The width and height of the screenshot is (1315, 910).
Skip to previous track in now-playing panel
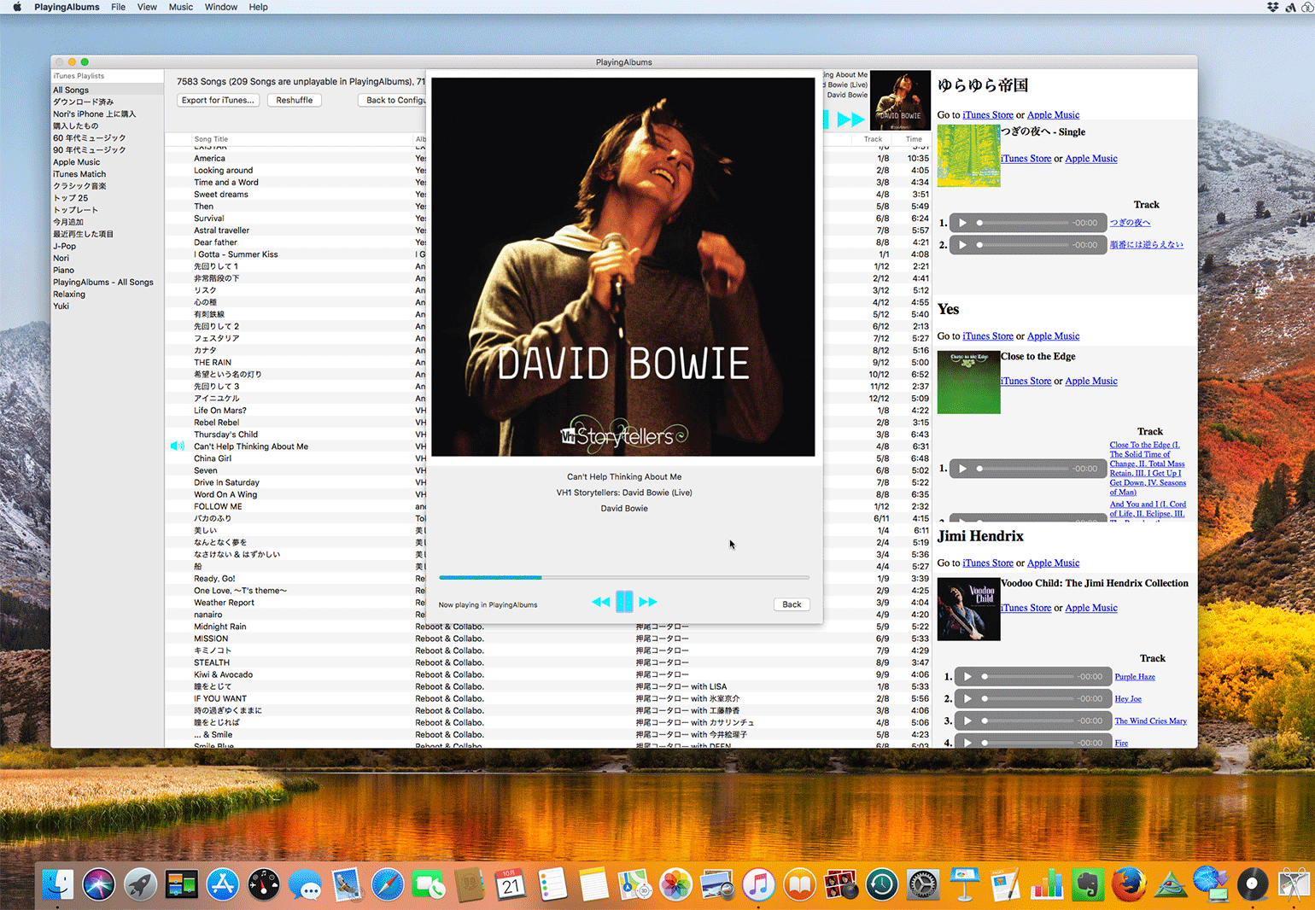600,602
